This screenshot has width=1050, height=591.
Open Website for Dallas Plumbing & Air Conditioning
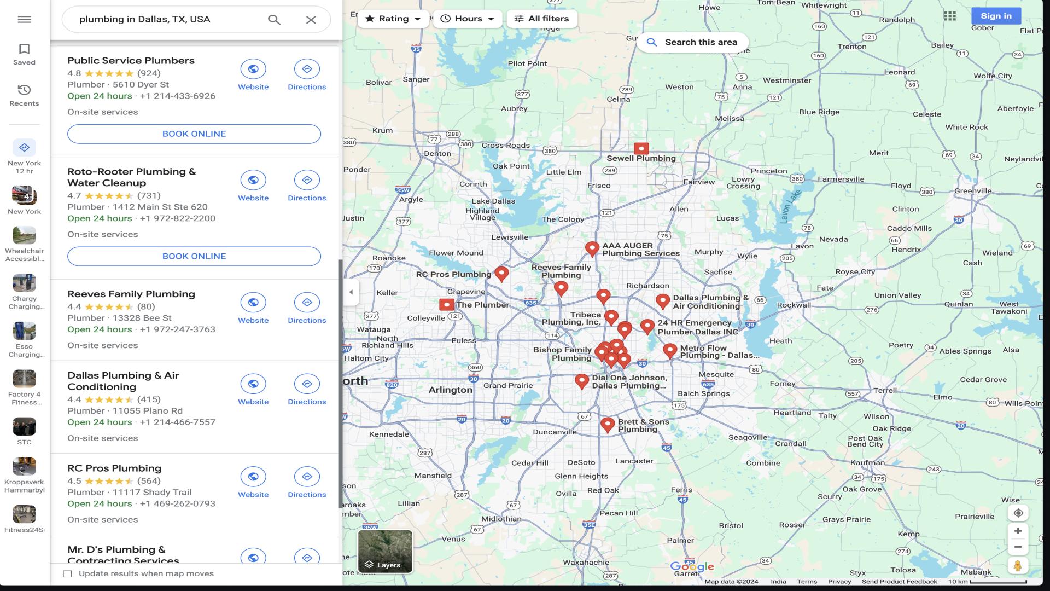(x=253, y=390)
